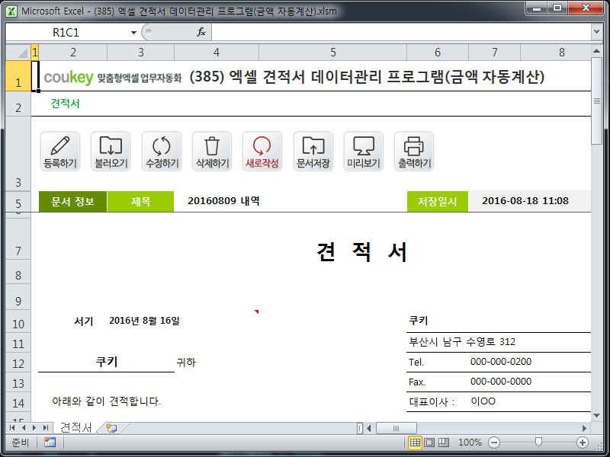Click the 문서 정보 dark green label
Viewport: 610px width, 457px height.
(72, 201)
